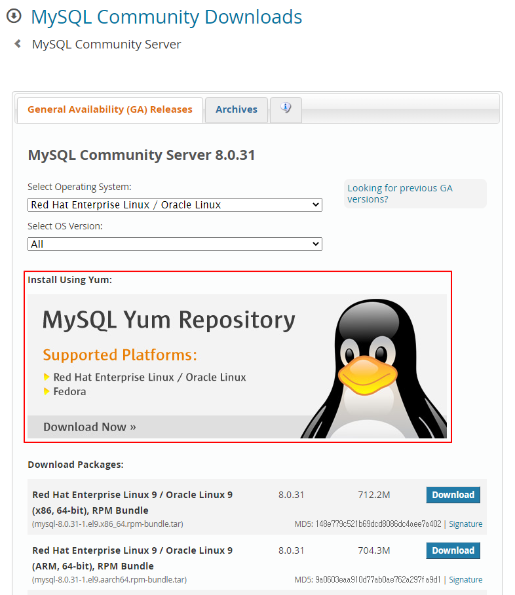Click the 712.2M file size value
Screen dimensions: 515x595
(x=374, y=495)
